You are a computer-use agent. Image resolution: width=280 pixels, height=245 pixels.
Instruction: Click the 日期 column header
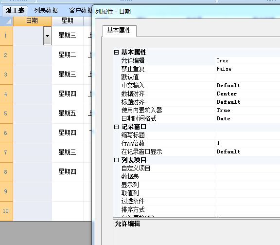pos(32,21)
